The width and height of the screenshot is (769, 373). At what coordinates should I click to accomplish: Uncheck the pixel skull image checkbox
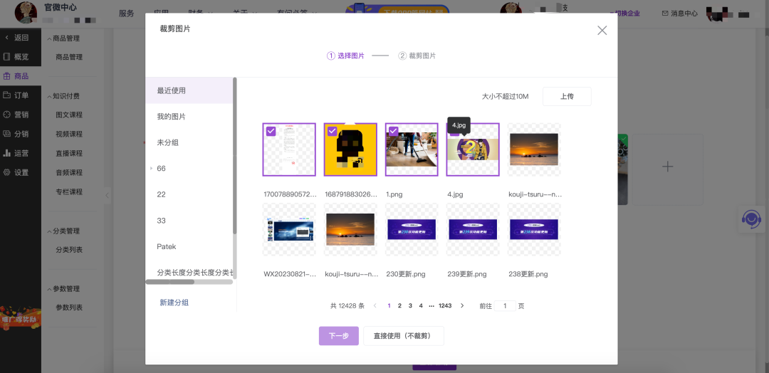(x=332, y=131)
